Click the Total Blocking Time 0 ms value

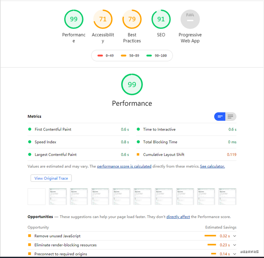point(232,142)
